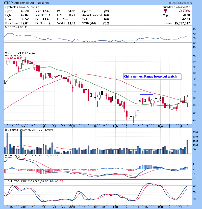Click the StockCharts.com copyright label
The width and height of the screenshot is (202, 209).
[x=180, y=3]
